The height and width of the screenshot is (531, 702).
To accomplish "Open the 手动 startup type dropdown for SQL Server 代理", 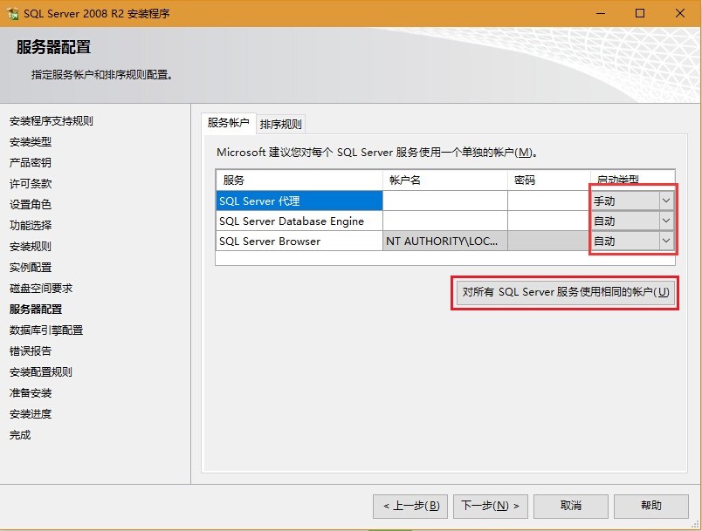I will pos(666,201).
